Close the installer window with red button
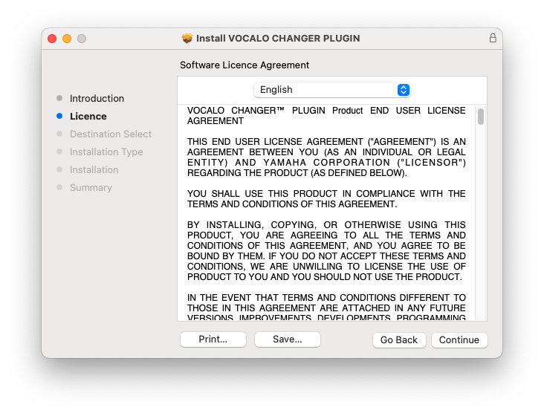The height and width of the screenshot is (413, 544). click(x=52, y=39)
